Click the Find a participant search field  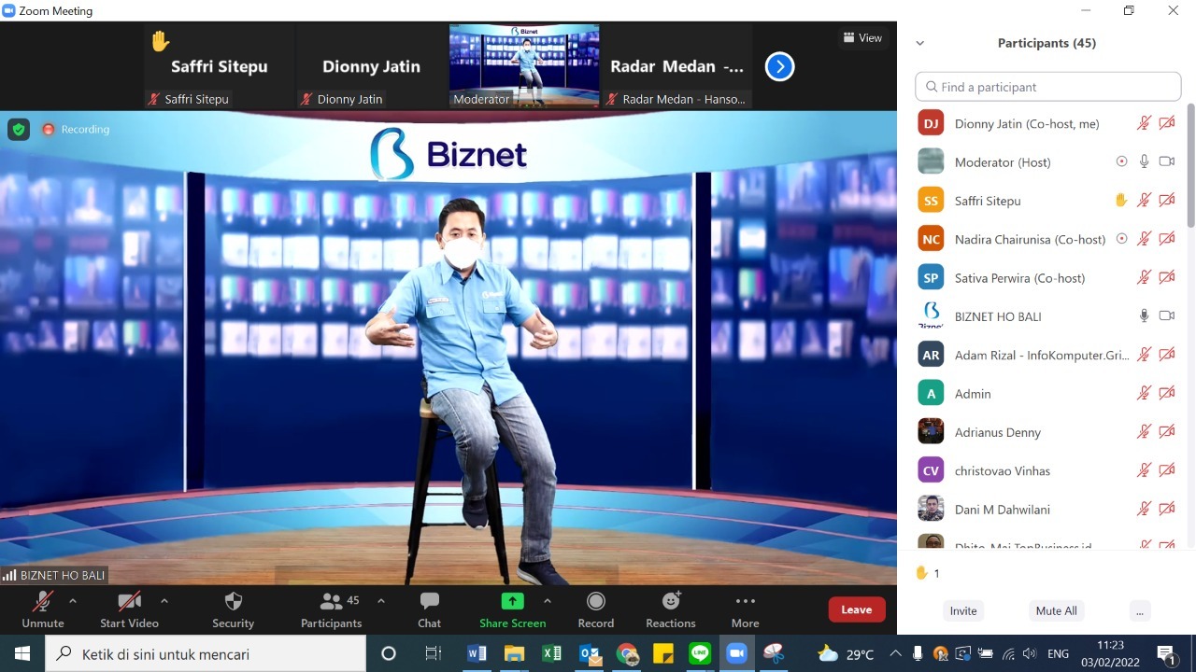[1048, 87]
